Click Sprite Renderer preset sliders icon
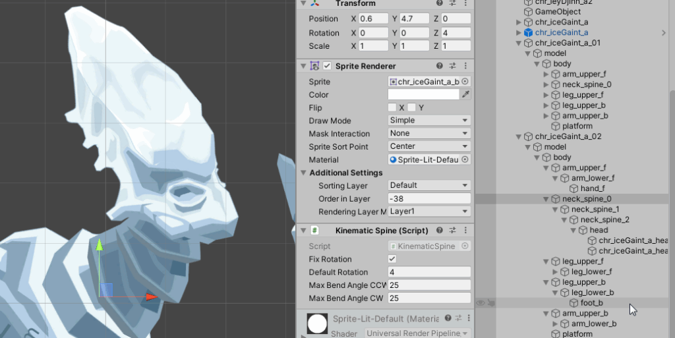Image resolution: width=675 pixels, height=338 pixels. (x=453, y=66)
